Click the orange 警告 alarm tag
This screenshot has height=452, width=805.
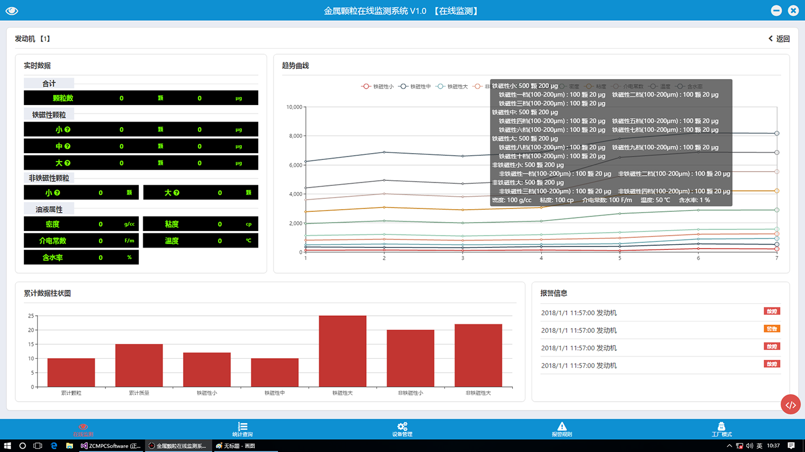772,329
